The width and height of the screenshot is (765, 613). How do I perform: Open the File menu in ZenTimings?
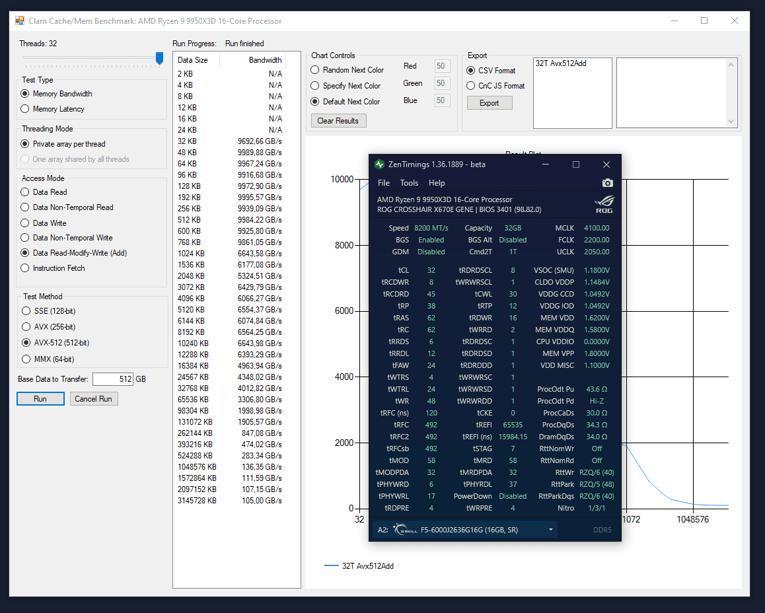(384, 183)
